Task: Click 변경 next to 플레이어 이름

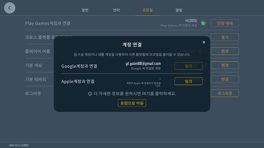Action: [225, 51]
